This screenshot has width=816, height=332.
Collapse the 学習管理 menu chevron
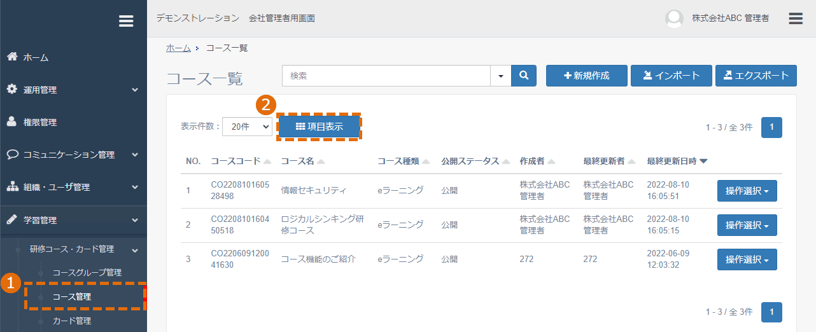click(x=135, y=220)
